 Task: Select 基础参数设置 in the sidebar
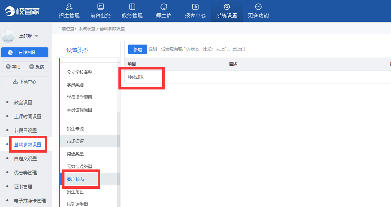pos(28,145)
